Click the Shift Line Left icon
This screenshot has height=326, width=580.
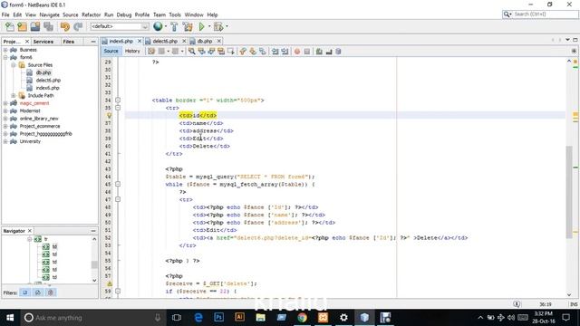[275, 52]
